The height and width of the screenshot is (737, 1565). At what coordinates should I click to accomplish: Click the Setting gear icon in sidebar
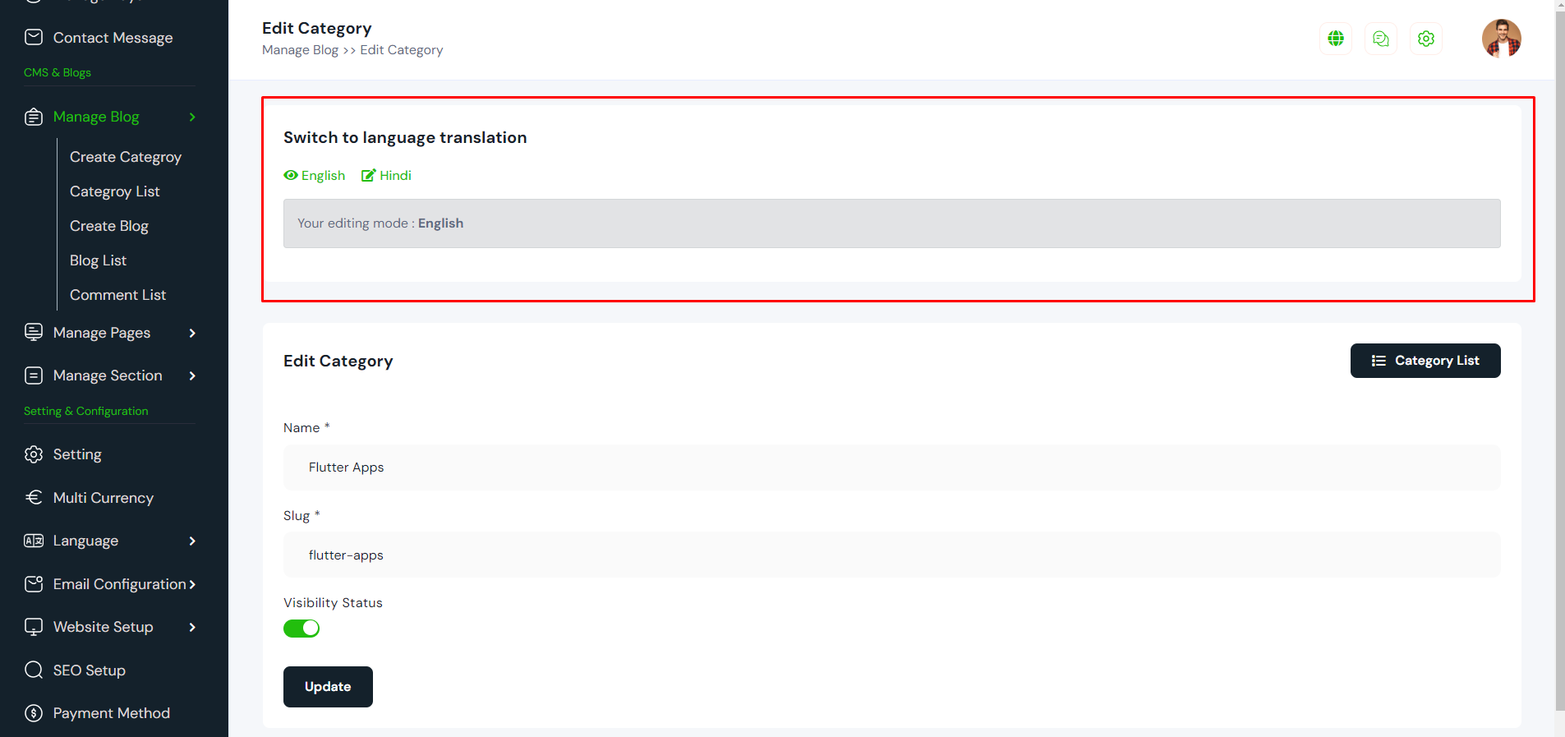click(34, 454)
